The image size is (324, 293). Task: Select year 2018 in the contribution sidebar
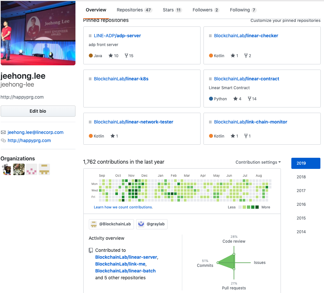click(x=301, y=177)
